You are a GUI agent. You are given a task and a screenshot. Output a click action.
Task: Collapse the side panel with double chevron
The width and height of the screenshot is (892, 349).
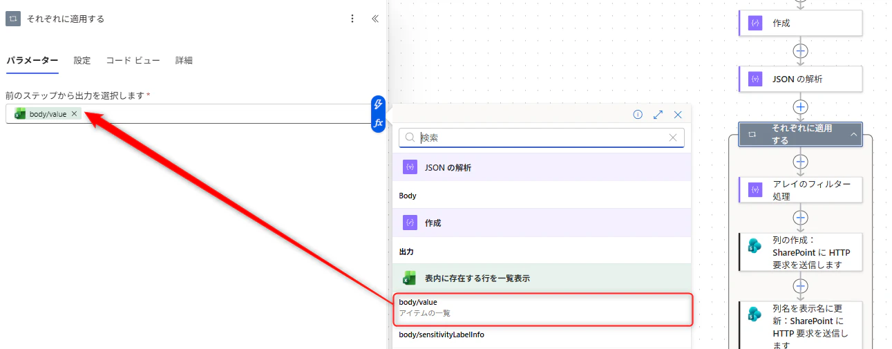tap(375, 19)
